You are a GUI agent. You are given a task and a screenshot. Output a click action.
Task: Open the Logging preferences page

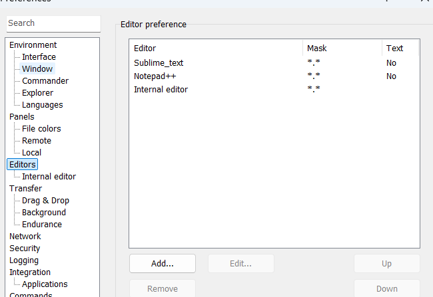(24, 260)
